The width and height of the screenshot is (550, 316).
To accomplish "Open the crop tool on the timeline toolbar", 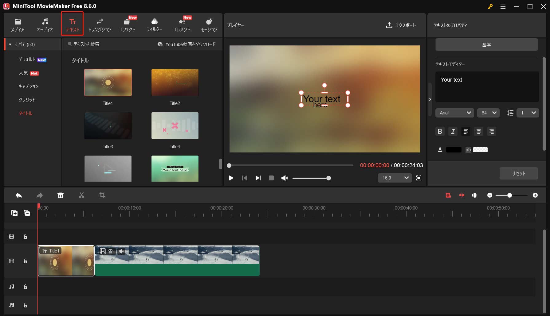I will click(x=102, y=195).
